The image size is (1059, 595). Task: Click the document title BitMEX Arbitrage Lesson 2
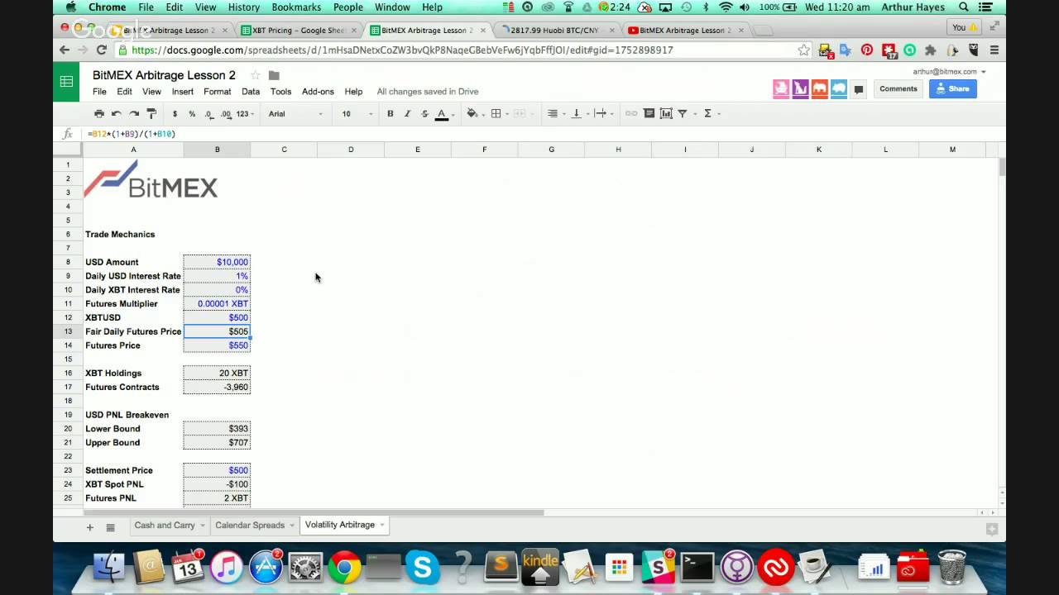[164, 75]
